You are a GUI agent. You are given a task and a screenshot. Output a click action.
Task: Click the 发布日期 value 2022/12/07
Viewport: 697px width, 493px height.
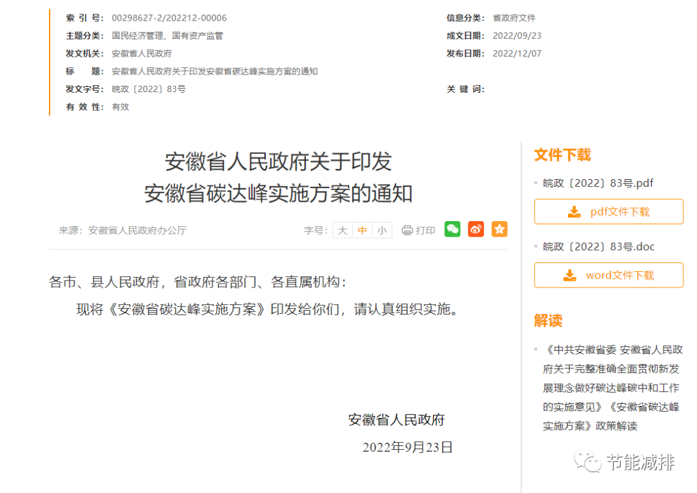point(517,53)
